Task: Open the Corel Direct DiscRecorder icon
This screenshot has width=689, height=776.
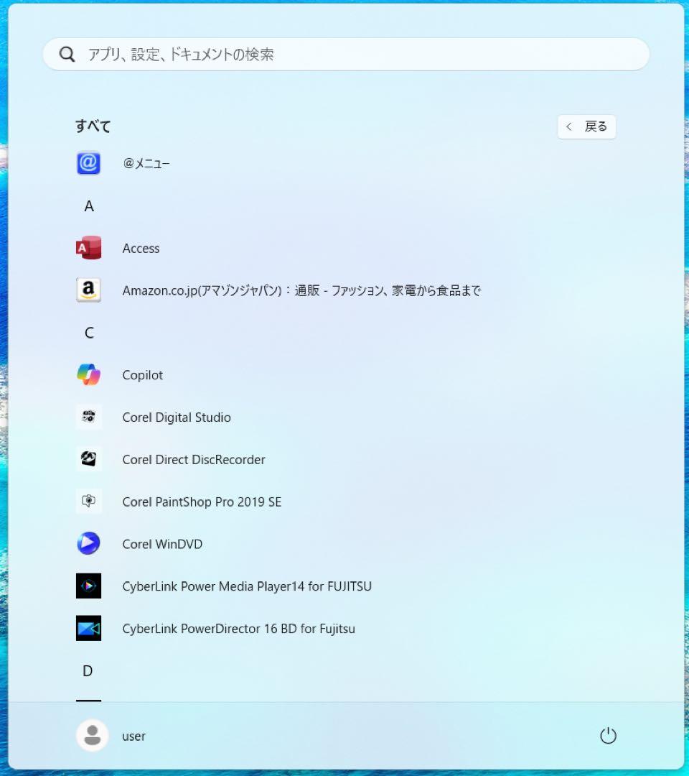Action: point(88,458)
